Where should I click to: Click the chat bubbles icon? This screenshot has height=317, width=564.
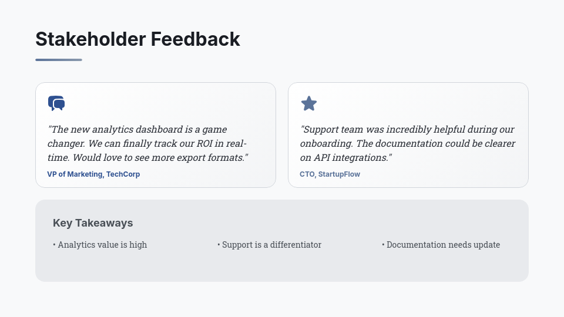(56, 103)
